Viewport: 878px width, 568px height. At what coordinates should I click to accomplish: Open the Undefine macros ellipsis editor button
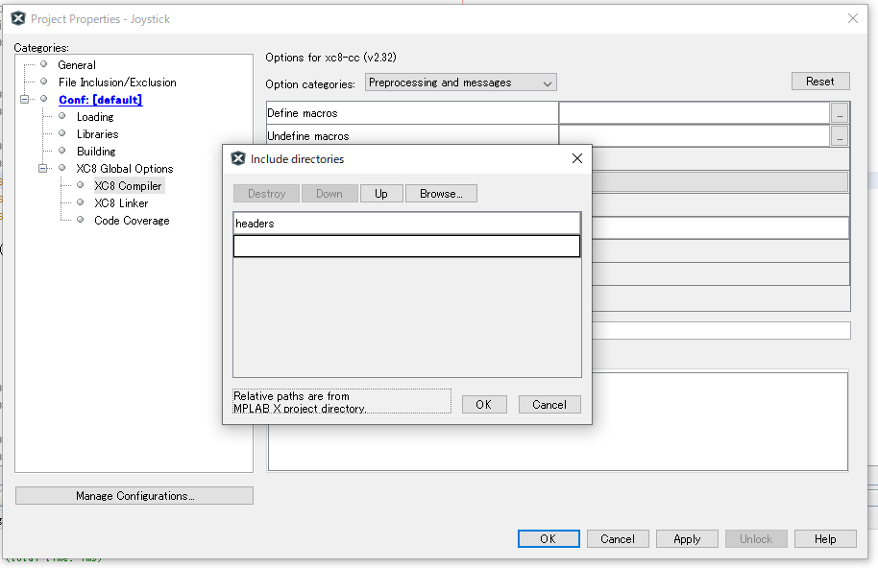tap(840, 136)
